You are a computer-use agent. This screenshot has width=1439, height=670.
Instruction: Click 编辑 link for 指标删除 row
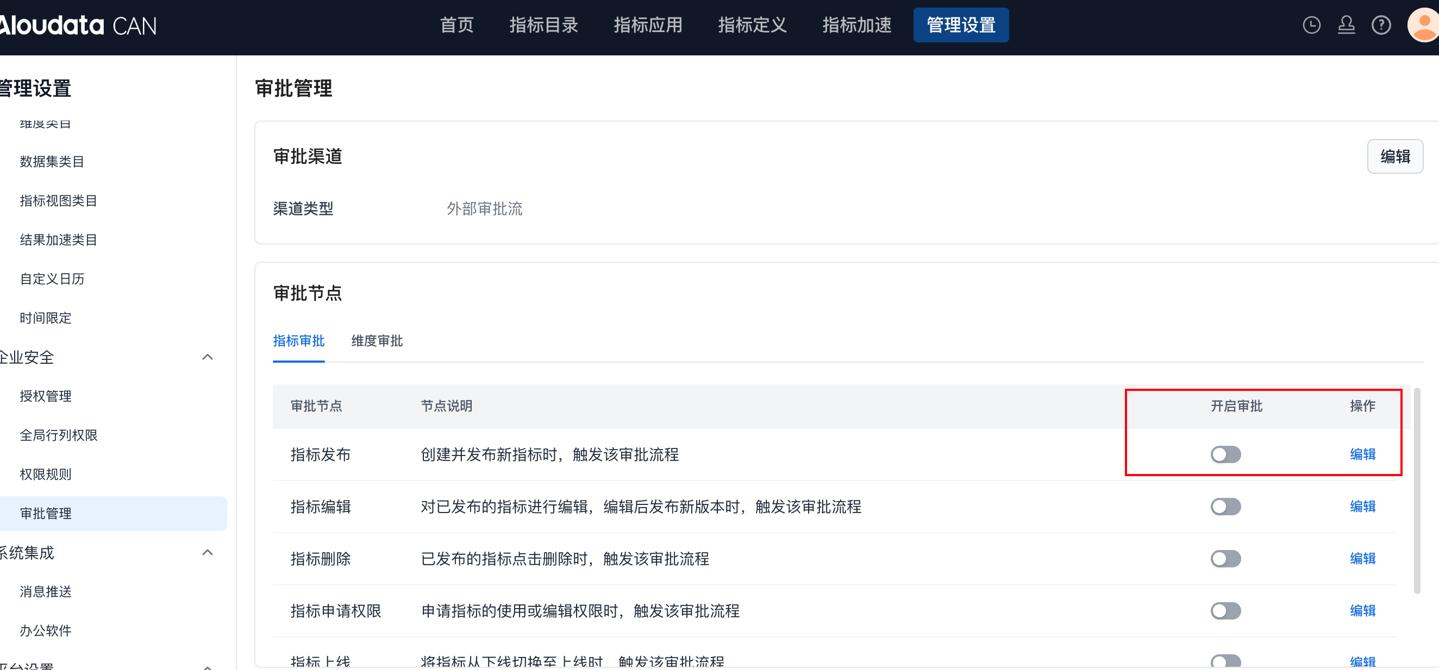point(1362,558)
